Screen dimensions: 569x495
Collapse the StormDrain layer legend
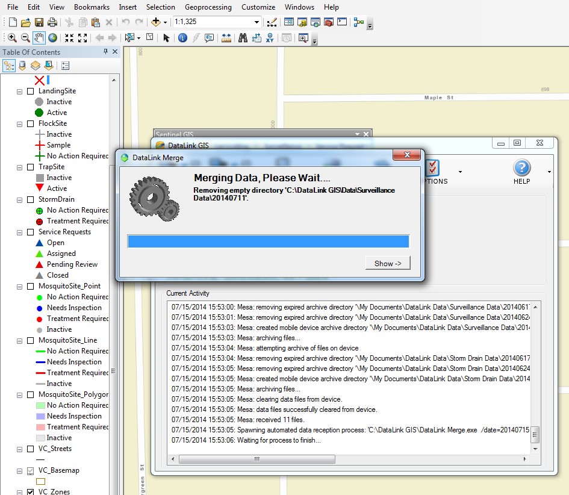[20, 200]
